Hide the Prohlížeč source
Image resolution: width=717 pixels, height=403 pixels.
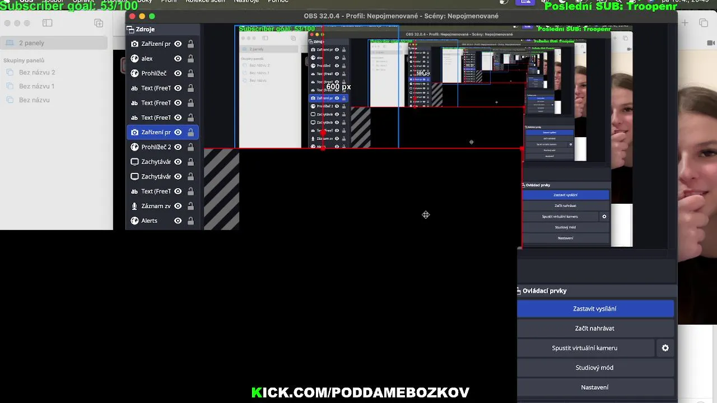[178, 73]
